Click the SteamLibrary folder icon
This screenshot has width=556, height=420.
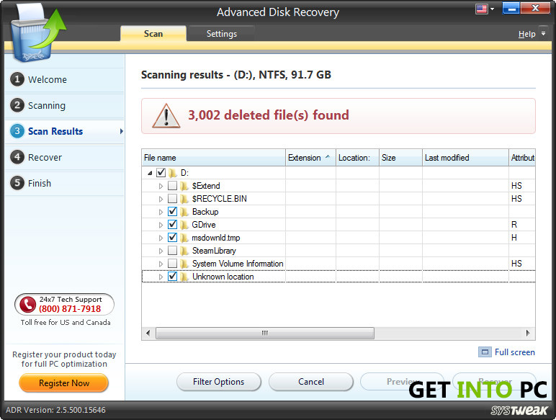[x=184, y=251]
